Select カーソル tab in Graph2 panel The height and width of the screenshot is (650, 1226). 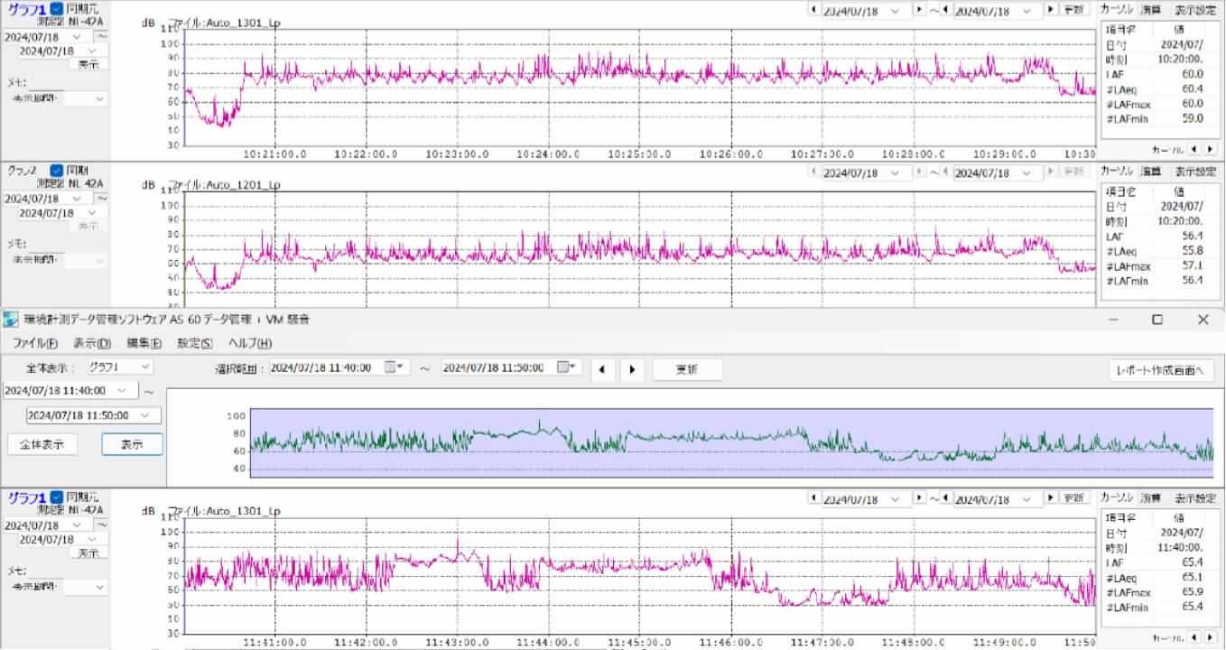tap(1117, 171)
